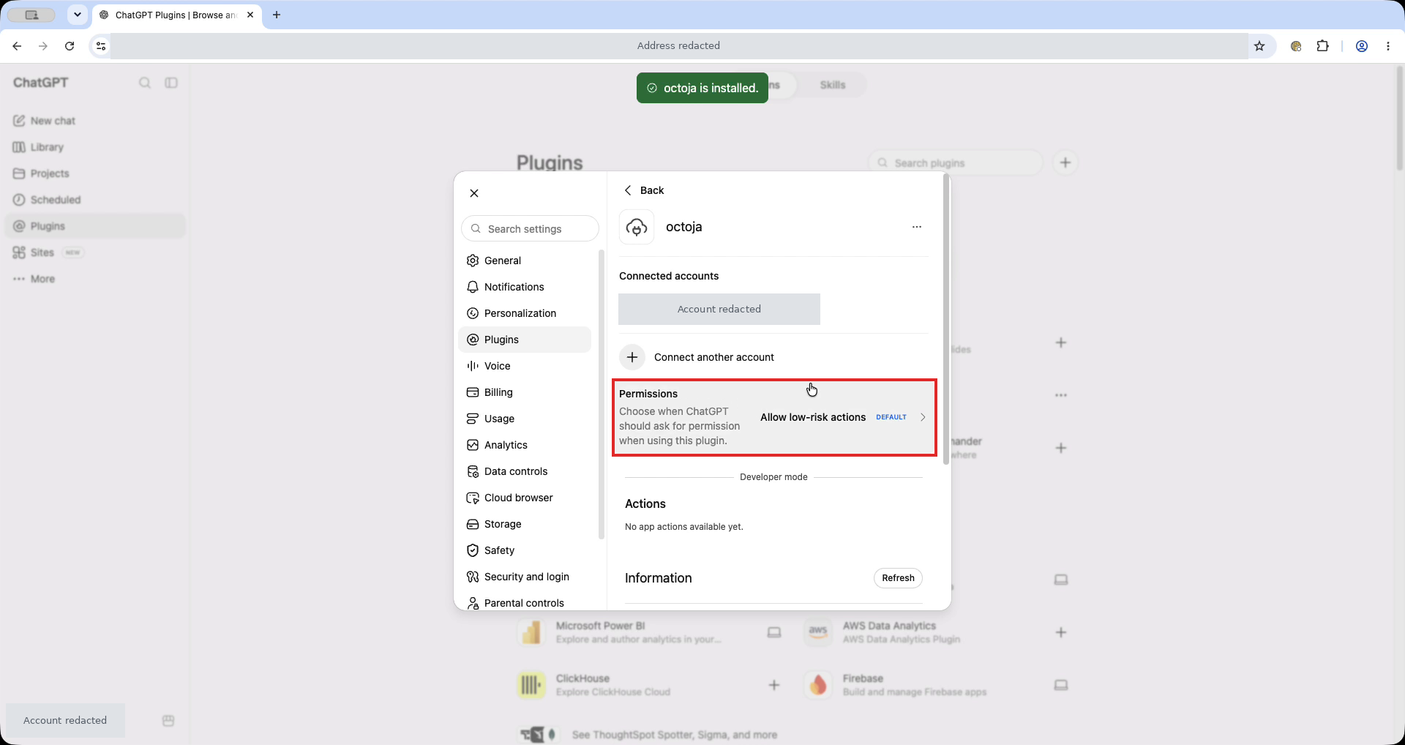Screen dimensions: 1405x745
Task: Expand More in ChatGPT sidebar
Action: coord(95,279)
